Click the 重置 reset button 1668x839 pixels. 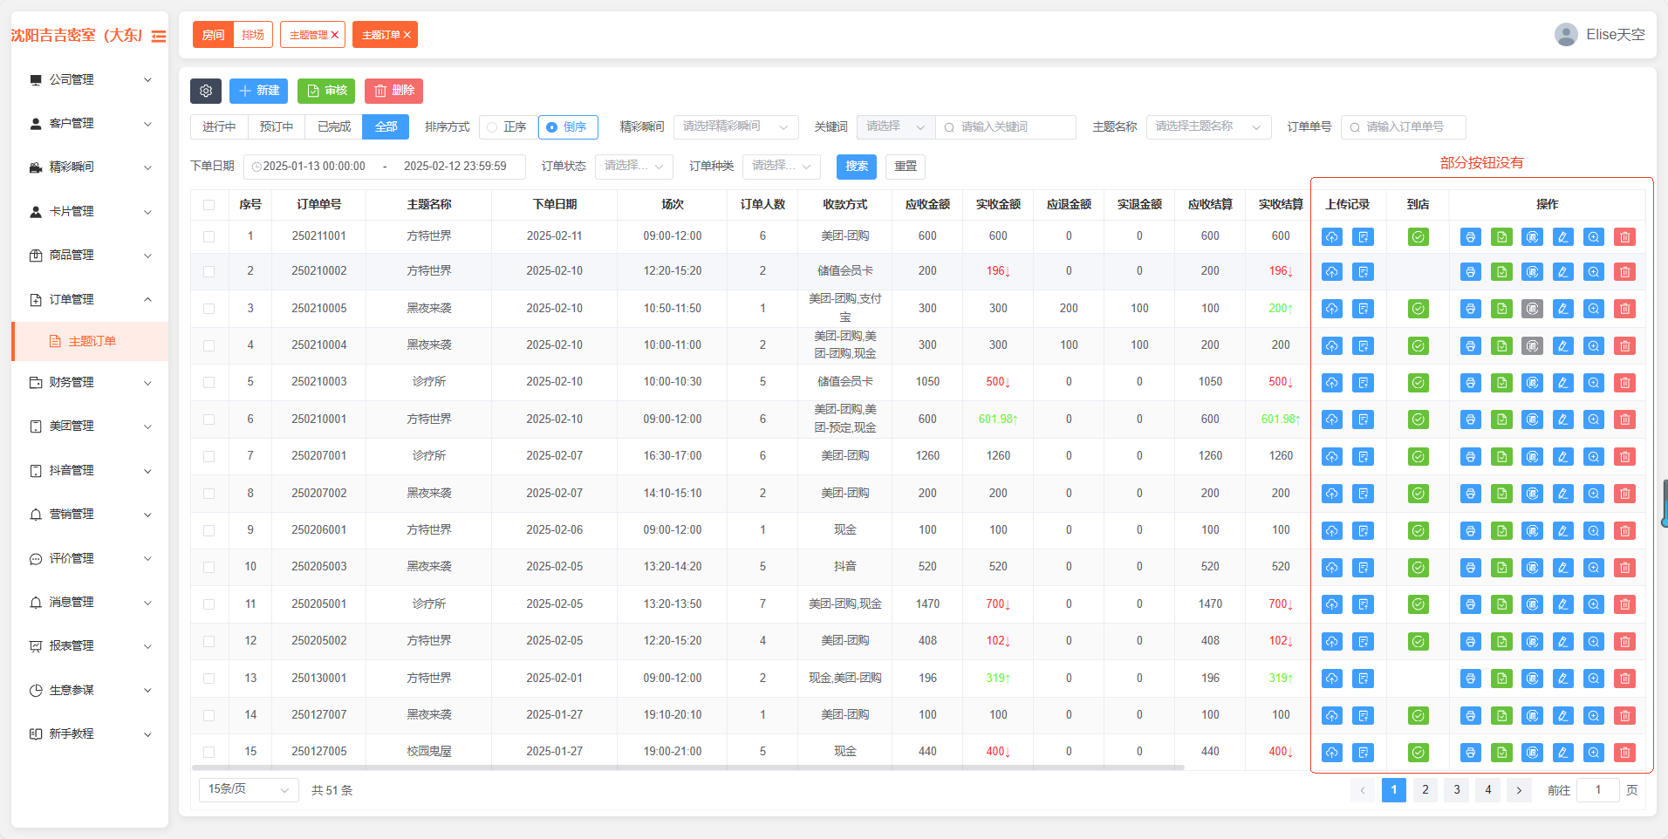(906, 167)
